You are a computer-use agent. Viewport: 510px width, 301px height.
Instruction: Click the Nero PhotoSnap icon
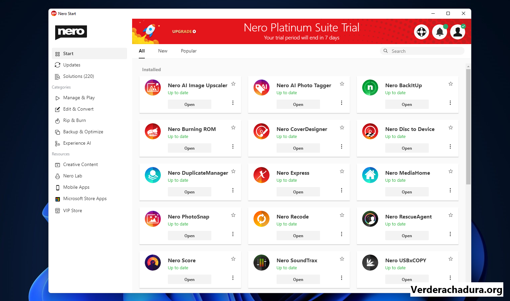(153, 219)
